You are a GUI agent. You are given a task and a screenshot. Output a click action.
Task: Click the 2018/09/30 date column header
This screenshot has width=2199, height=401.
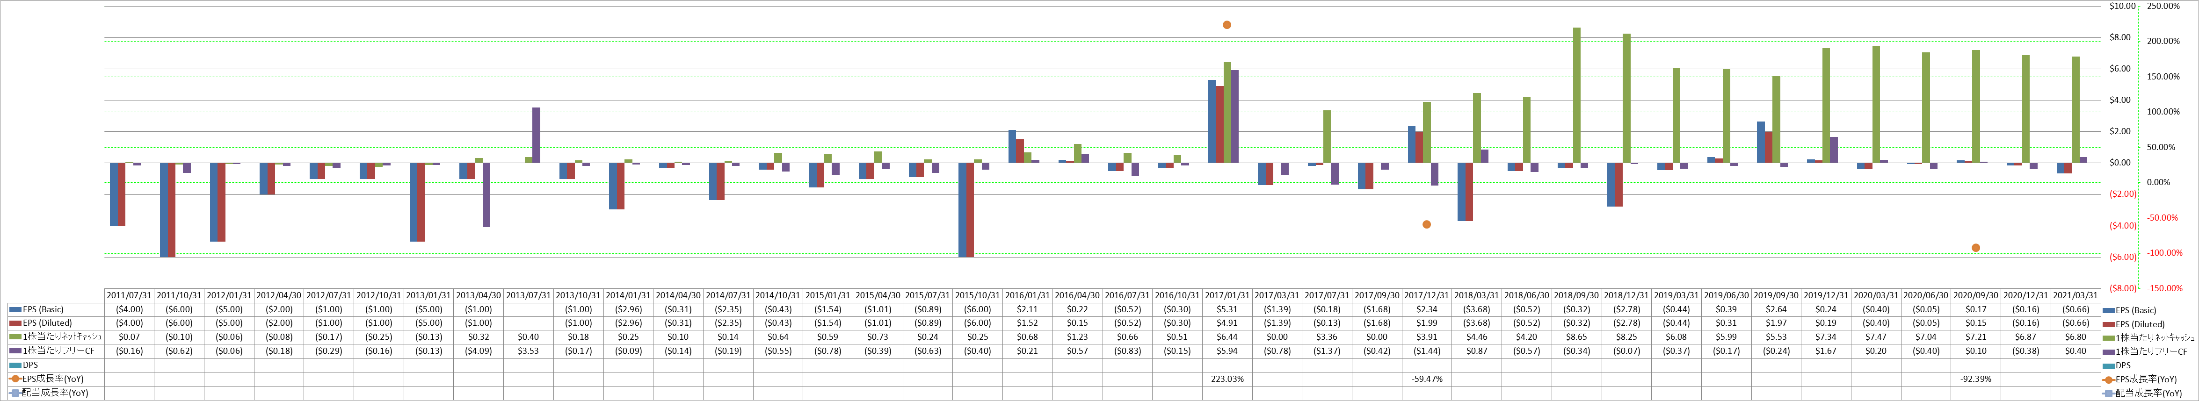click(x=1576, y=295)
